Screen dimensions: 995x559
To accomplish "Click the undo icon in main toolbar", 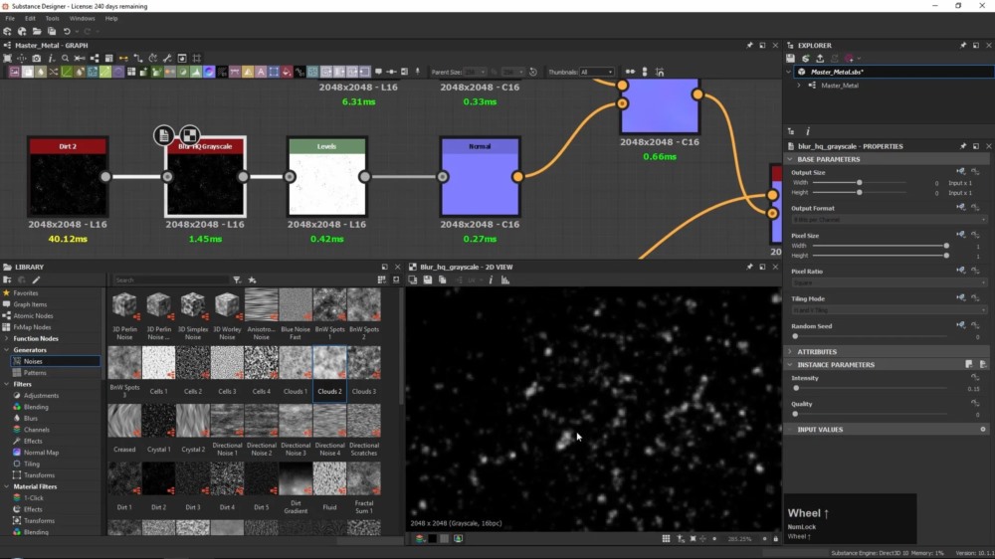I will coord(67,31).
